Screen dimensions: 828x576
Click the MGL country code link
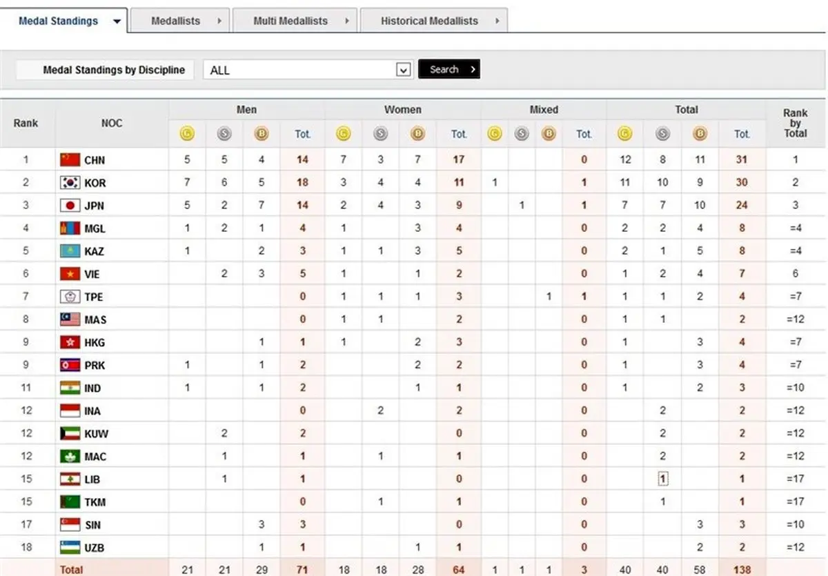[95, 228]
